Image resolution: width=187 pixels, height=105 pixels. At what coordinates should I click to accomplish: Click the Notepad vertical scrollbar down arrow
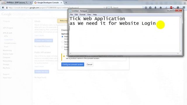click(181, 51)
